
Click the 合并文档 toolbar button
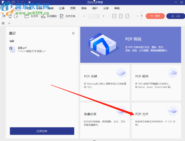pyautogui.click(x=68, y=16)
